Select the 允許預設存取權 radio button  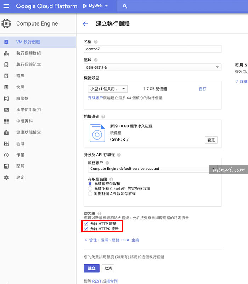pyautogui.click(x=90, y=184)
